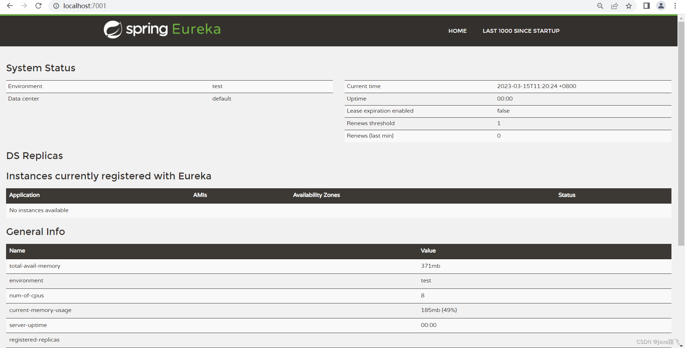685x348 pixels.
Task: Click the Availability Zones column header
Action: [316, 195]
